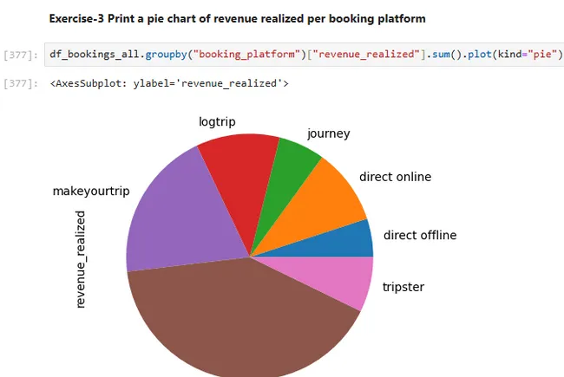Click the large brown pie slice

pos(233,320)
